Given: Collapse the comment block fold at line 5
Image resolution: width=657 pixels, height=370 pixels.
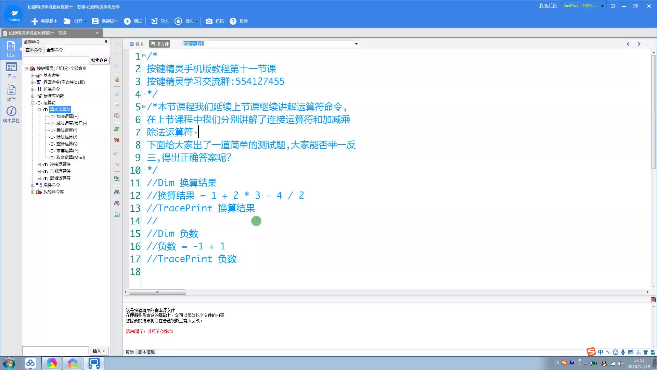Looking at the screenshot, I should 144,107.
